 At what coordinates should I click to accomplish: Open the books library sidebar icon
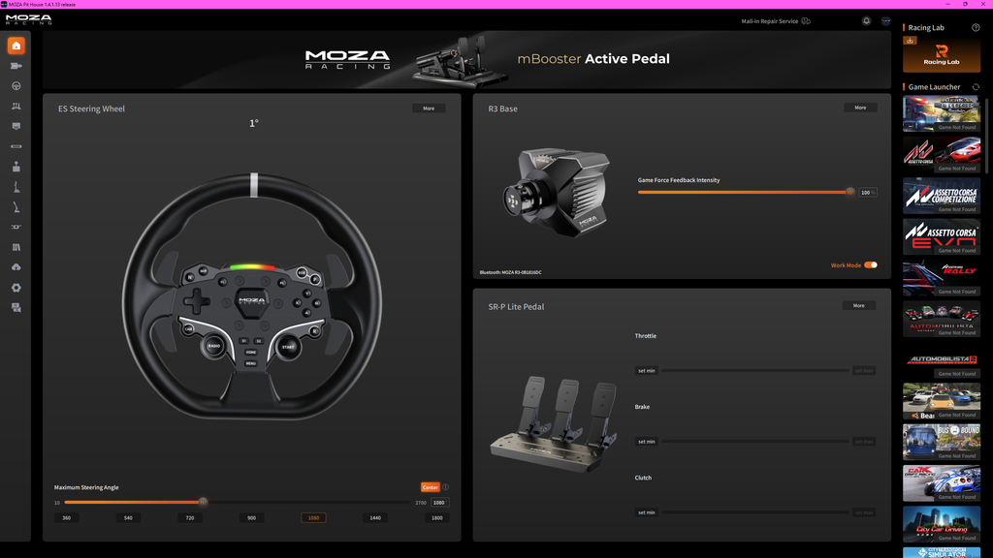point(16,247)
